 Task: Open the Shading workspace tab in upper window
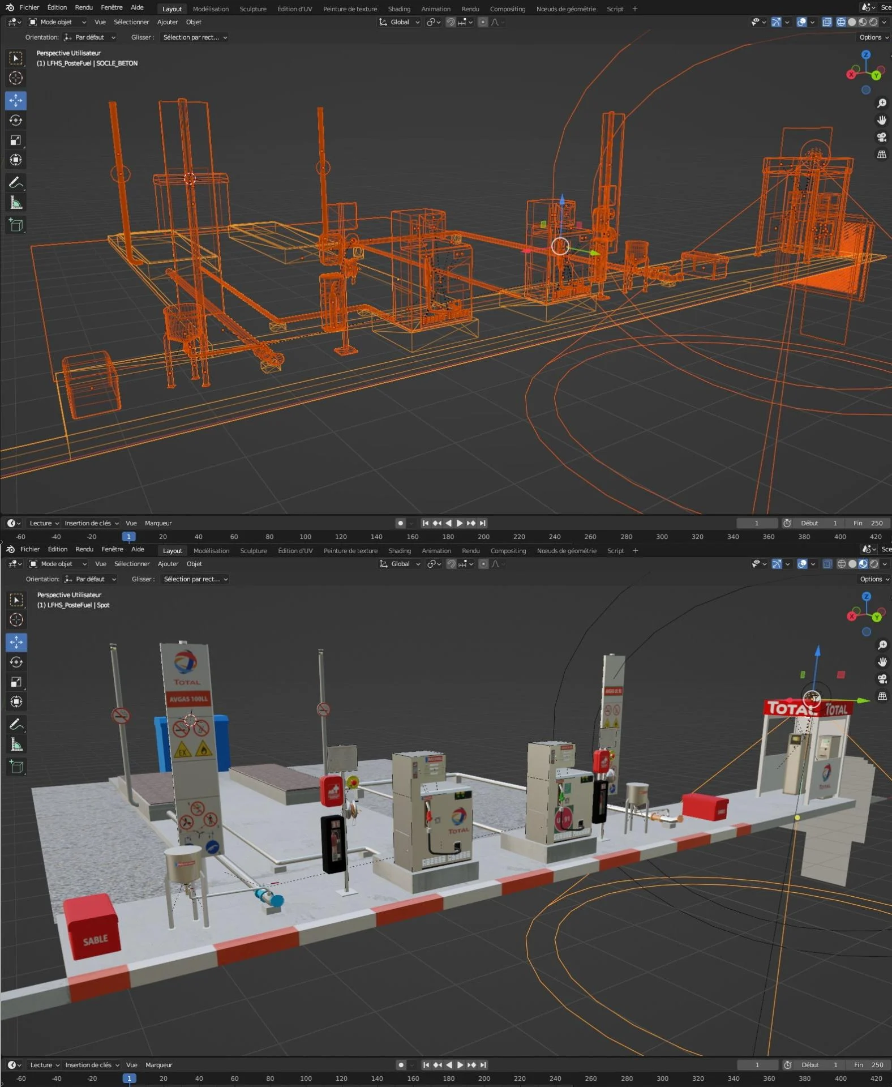(399, 9)
